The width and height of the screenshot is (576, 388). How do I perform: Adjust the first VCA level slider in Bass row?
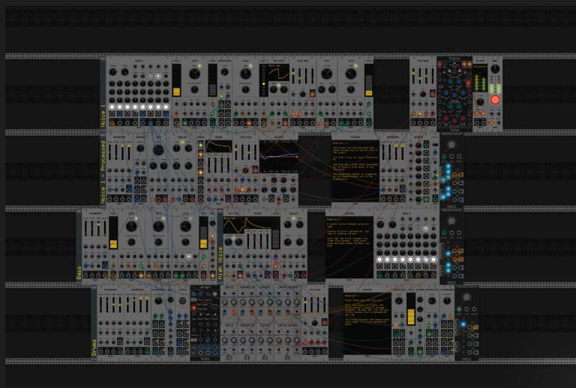113,233
